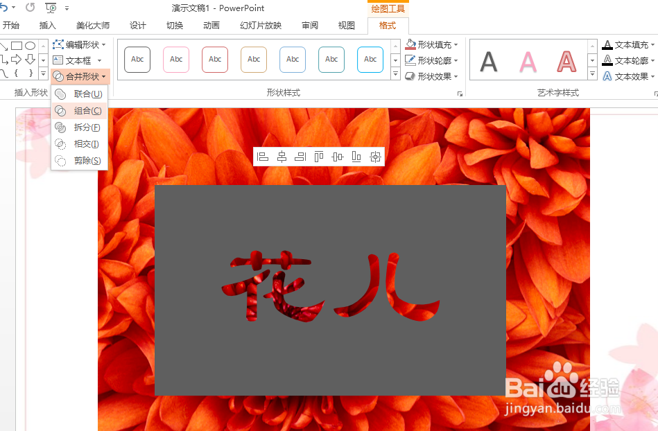Apply the first Abc shape style
The width and height of the screenshot is (658, 431).
(x=137, y=60)
